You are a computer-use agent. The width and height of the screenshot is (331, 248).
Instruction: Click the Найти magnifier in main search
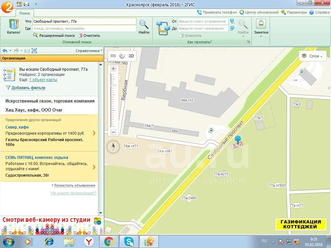[x=144, y=24]
